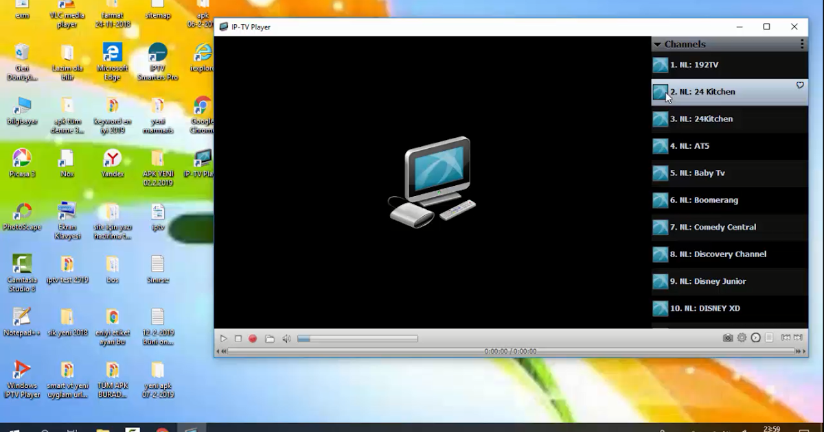Open PhotoScape desktop icon
Image resolution: width=824 pixels, height=432 pixels.
coord(22,216)
